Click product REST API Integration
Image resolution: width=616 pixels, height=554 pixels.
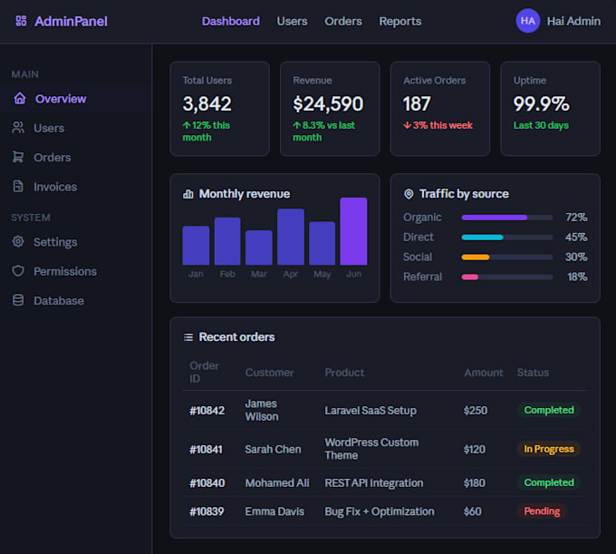373,483
